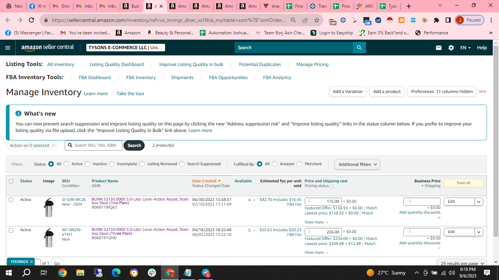Viewport: 499px width, 280px height.
Task: Open a new browser tab
Action: (409, 6)
